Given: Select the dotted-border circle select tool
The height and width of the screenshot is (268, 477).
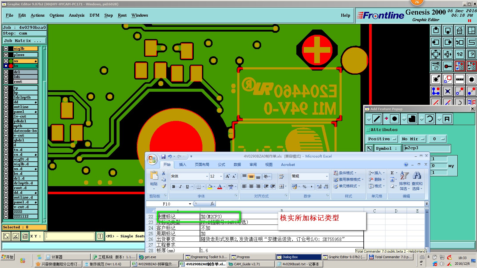Looking at the screenshot, I should pyautogui.click(x=472, y=79).
